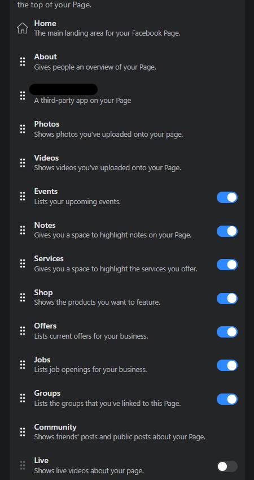The height and width of the screenshot is (480, 254).
Task: Click the drag handle beside Community
Action: coord(23,431)
